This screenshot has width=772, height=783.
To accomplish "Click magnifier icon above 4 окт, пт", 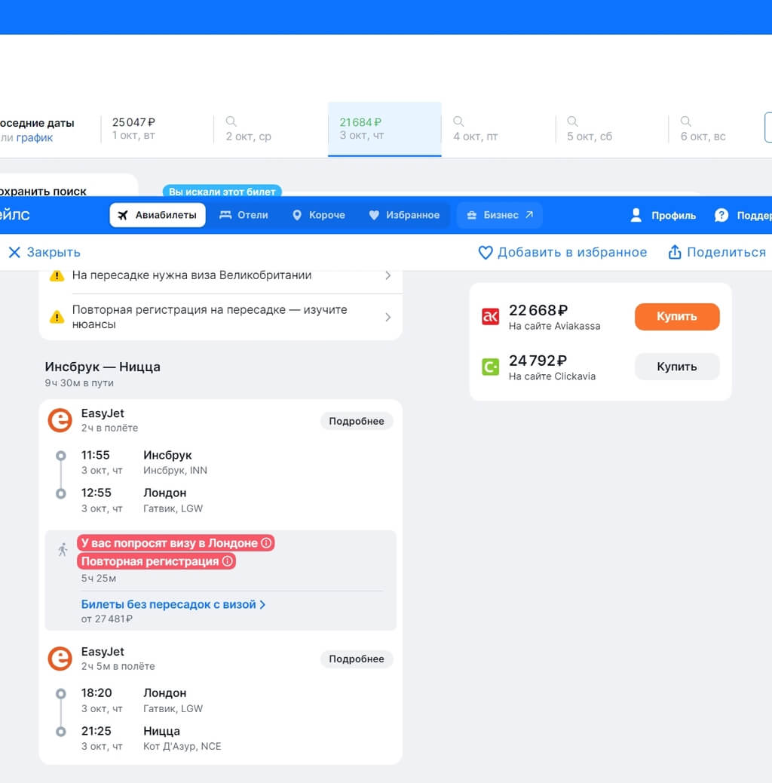I will point(458,121).
